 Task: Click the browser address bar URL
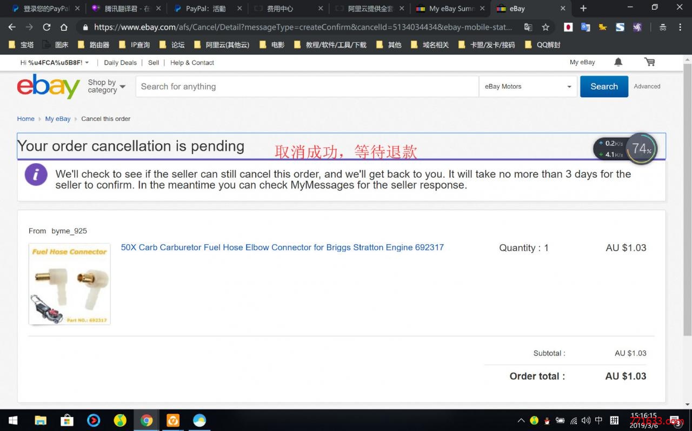[303, 27]
